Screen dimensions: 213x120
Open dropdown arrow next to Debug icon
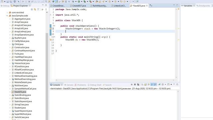point(76,2)
